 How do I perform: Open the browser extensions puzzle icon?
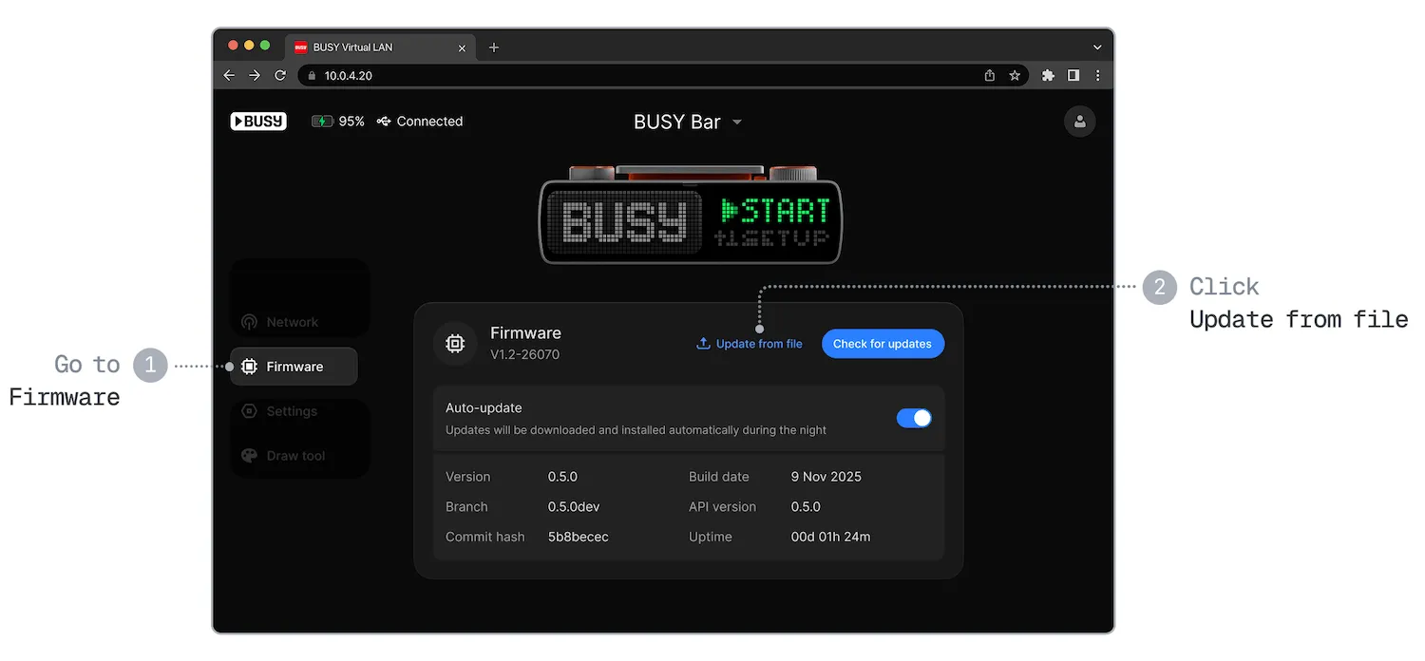click(1048, 75)
